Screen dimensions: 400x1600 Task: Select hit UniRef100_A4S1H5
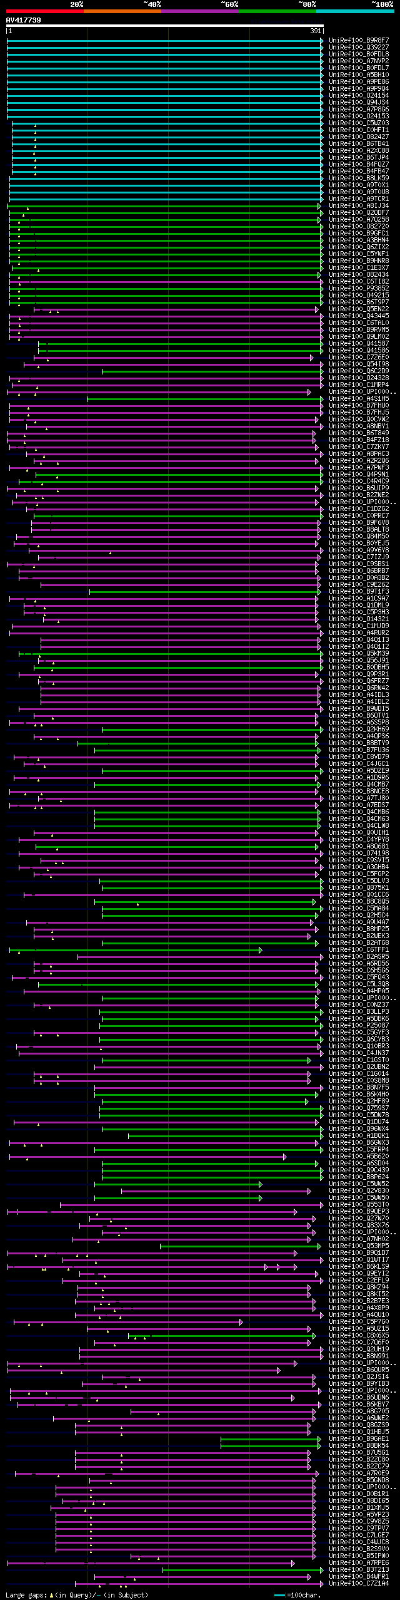click(x=359, y=399)
